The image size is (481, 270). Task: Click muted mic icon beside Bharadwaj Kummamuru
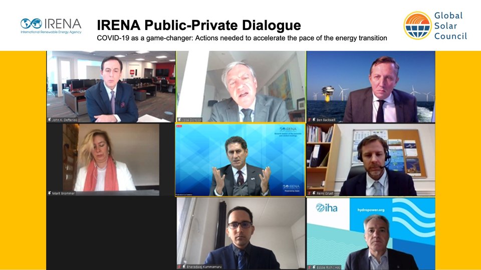pyautogui.click(x=184, y=266)
